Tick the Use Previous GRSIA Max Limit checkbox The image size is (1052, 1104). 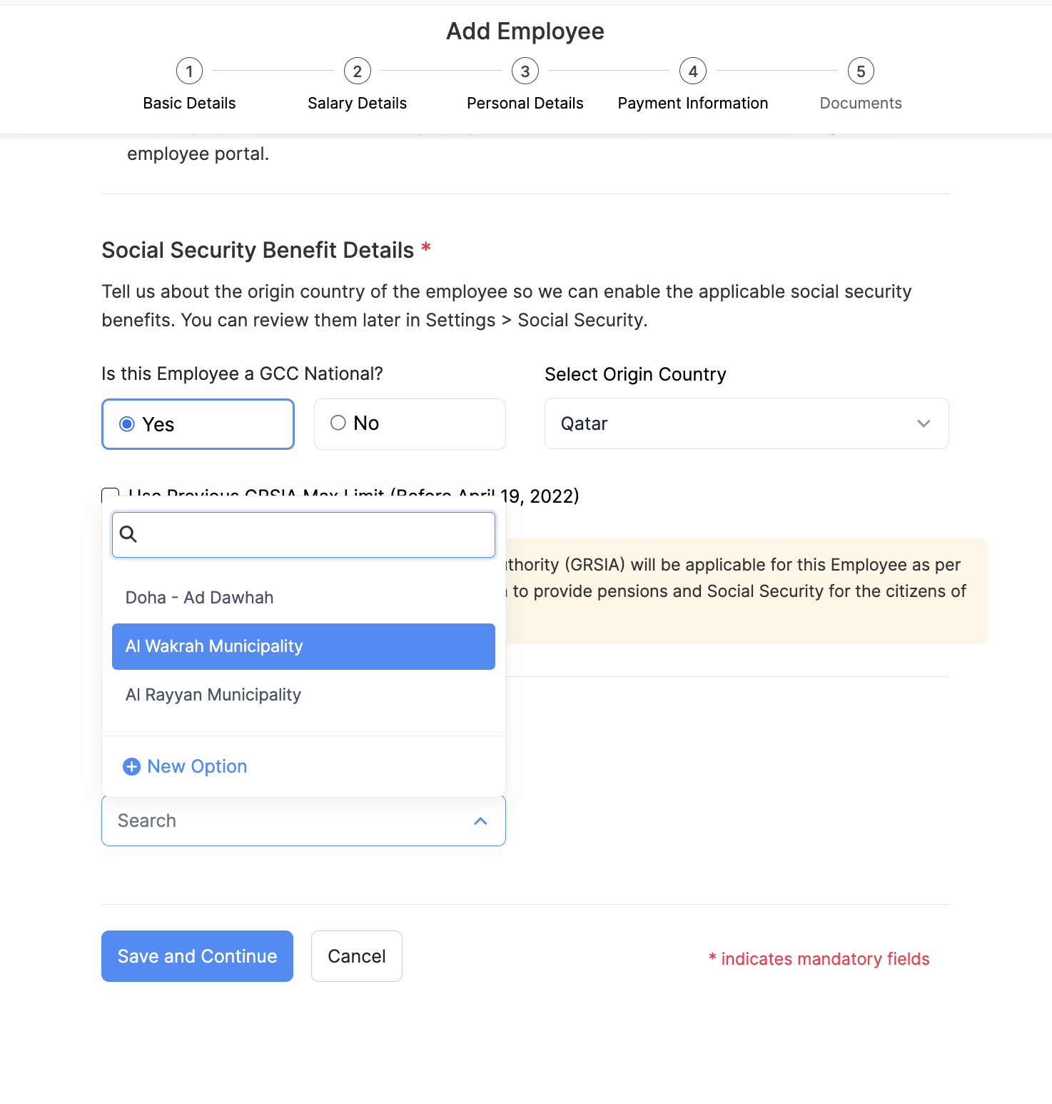[111, 493]
